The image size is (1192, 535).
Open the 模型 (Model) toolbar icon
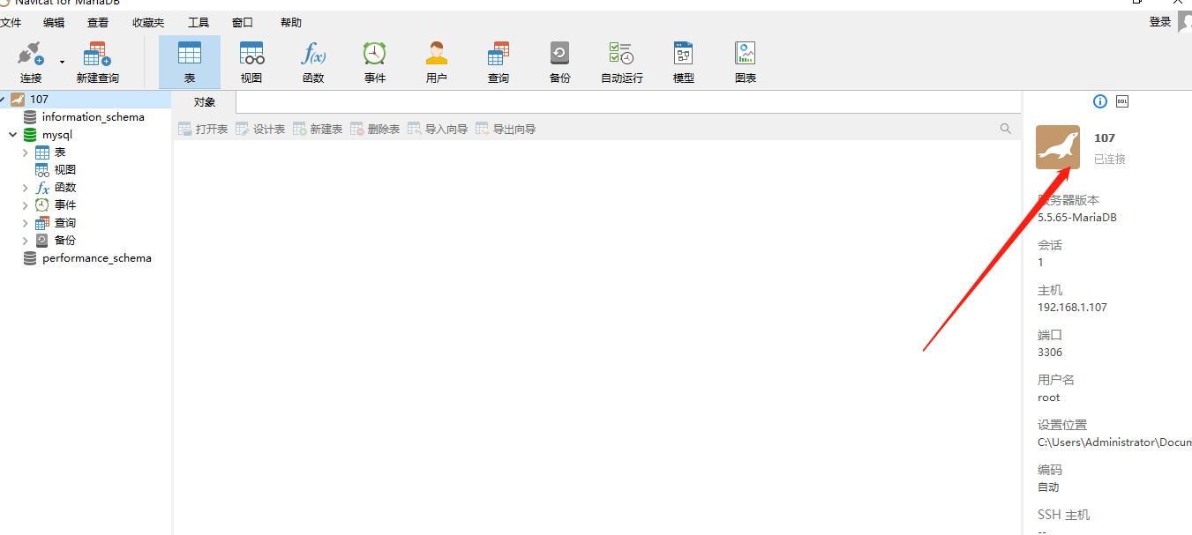pyautogui.click(x=682, y=60)
